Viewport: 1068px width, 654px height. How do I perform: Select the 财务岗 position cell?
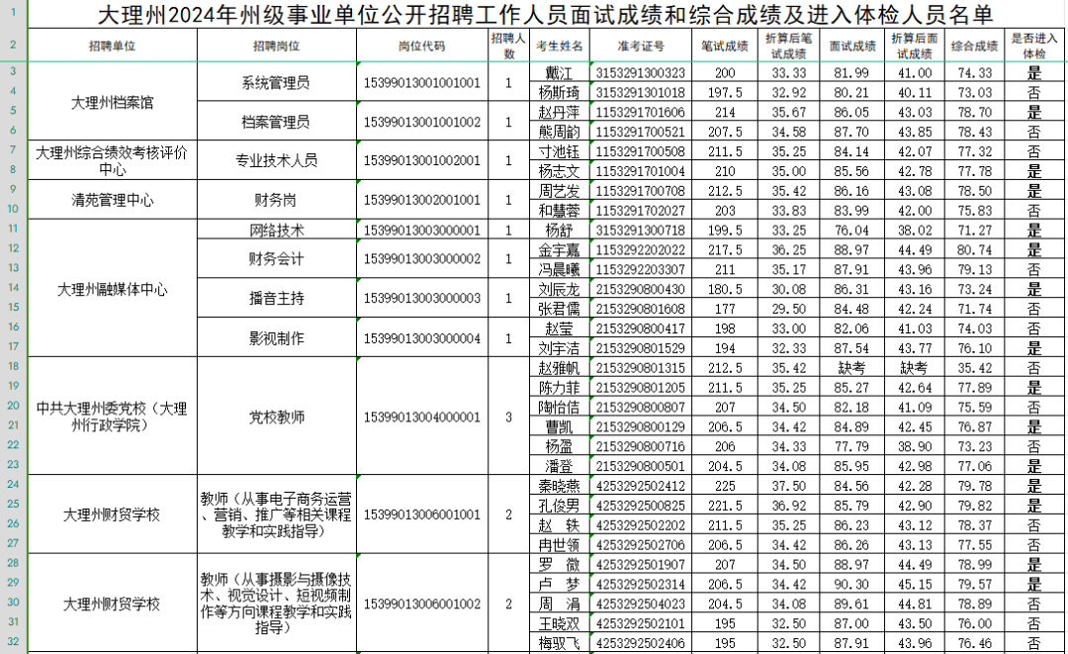tap(277, 200)
